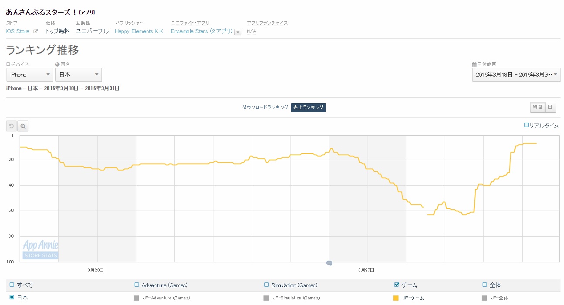The height and width of the screenshot is (305, 564).
Task: Open the iPhone device dropdown
Action: coord(30,75)
